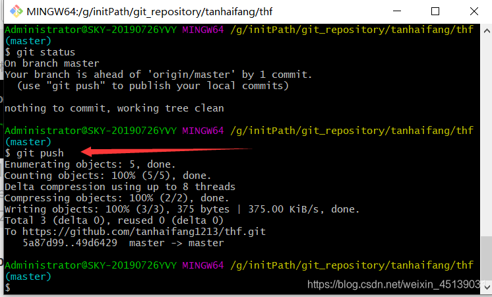Click the github.com/tanhaifang1213/thf.git URL
The width and height of the screenshot is (492, 297).
(x=144, y=232)
